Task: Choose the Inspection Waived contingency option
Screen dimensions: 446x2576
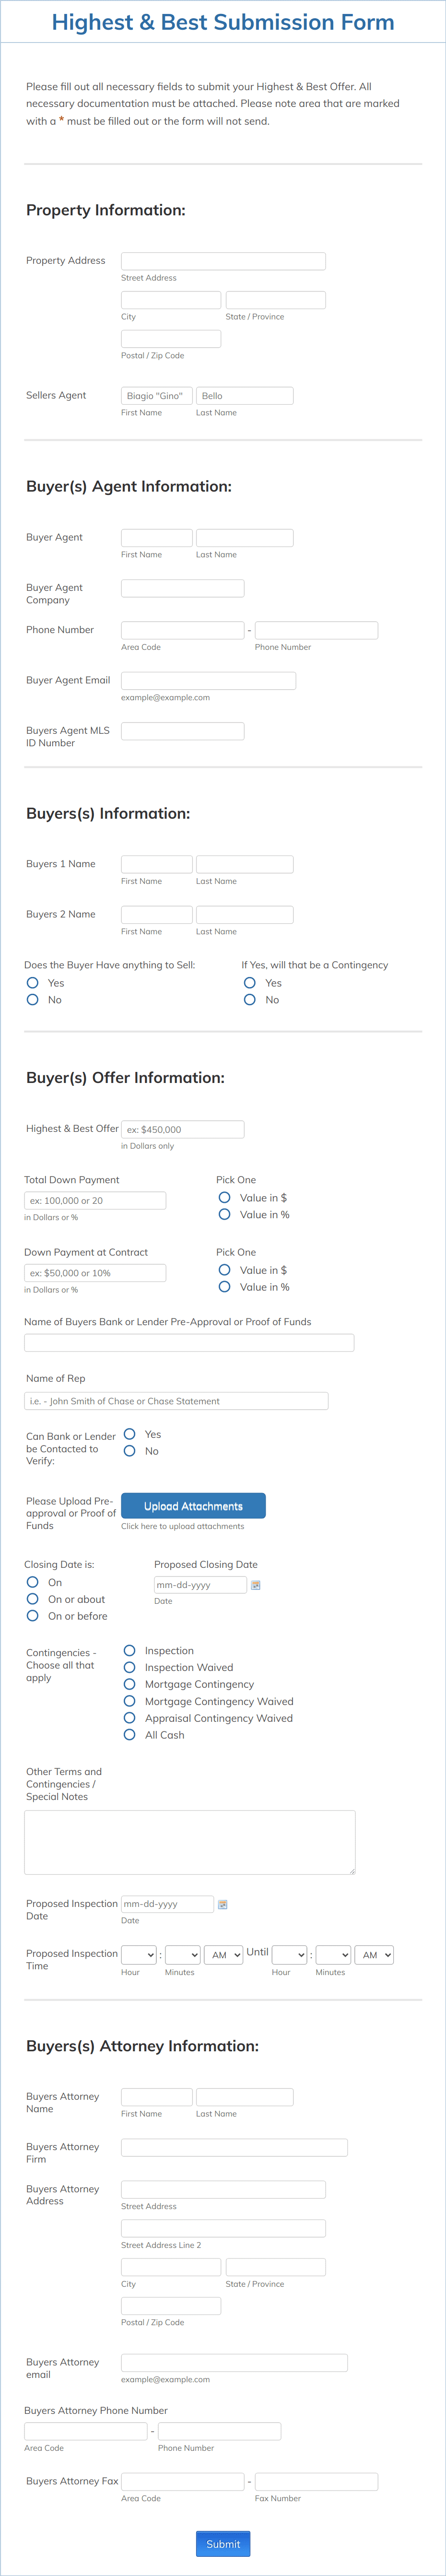Action: click(129, 1667)
